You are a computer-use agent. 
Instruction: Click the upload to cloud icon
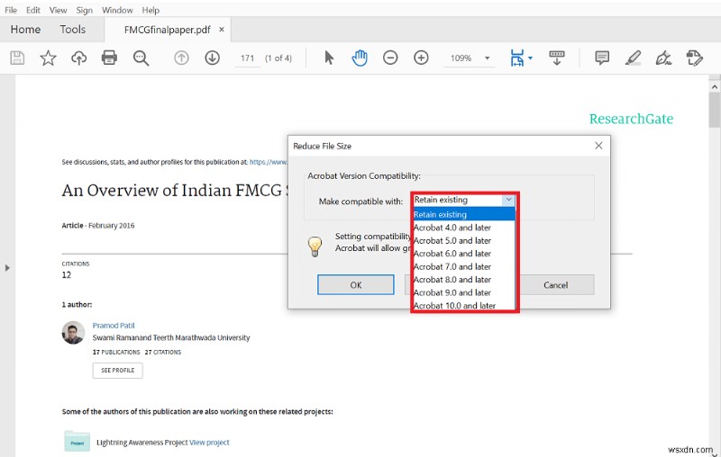tap(78, 58)
